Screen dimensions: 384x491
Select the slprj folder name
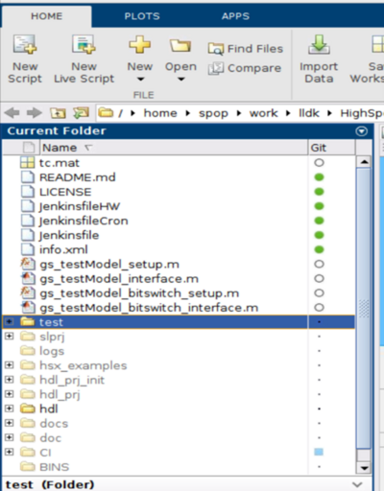tap(52, 337)
